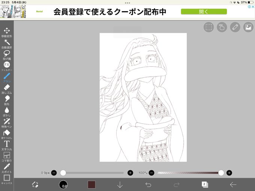Tap the drawing canvas artwork
The image size is (255, 191).
point(143,97)
